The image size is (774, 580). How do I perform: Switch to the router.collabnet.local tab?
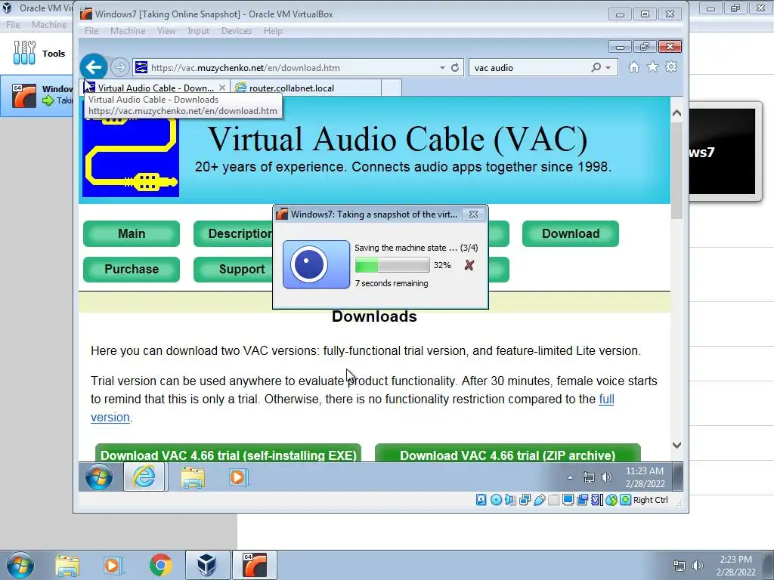click(x=306, y=88)
